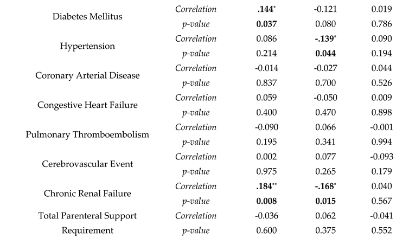
Task: Select the Cerebrovascular Event label
Action: [87, 164]
